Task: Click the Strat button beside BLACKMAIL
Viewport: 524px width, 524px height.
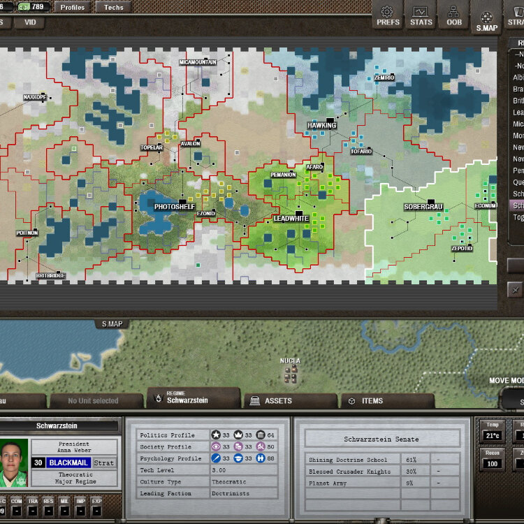Action: pos(104,463)
